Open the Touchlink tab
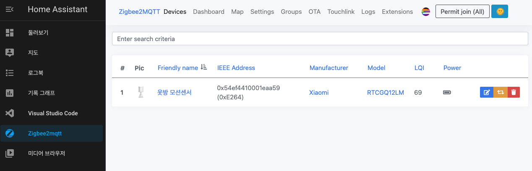532x171 pixels. pyautogui.click(x=341, y=12)
